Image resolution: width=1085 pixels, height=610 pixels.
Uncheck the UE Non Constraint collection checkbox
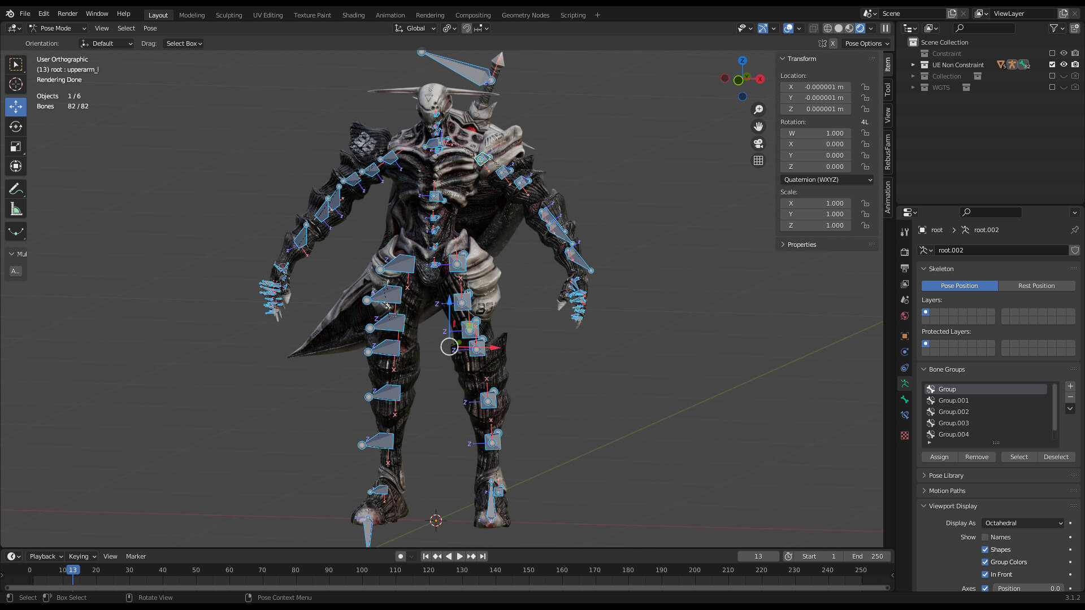(1052, 65)
